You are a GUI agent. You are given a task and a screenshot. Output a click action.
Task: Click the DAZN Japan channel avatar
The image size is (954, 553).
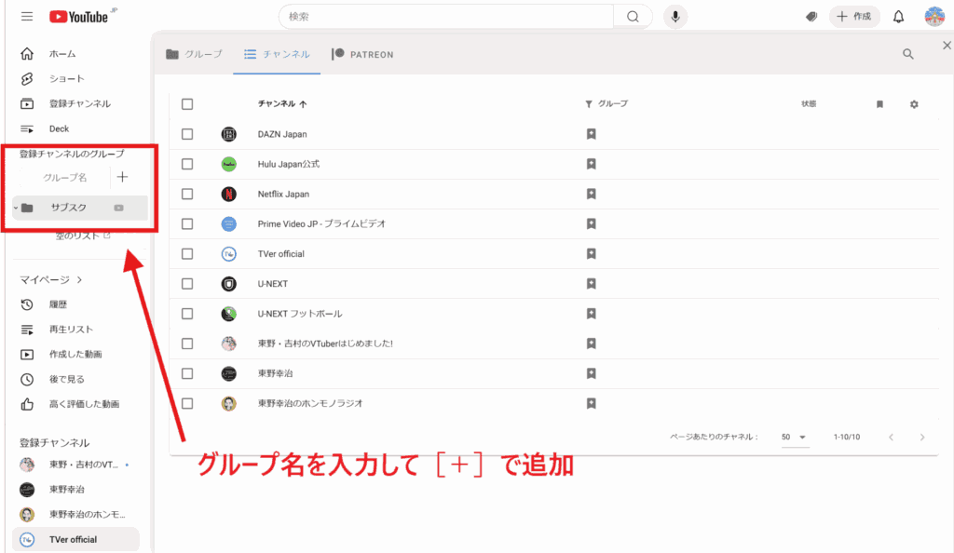(229, 134)
